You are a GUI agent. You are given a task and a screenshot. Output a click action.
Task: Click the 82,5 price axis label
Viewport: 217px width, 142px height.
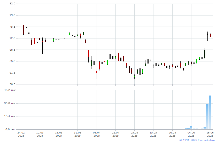[12, 4]
